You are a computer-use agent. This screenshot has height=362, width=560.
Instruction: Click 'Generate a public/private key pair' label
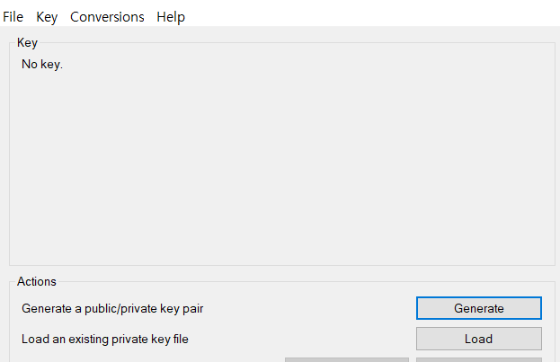pos(112,308)
